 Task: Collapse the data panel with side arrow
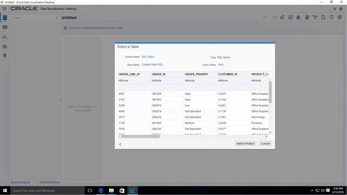point(61,100)
